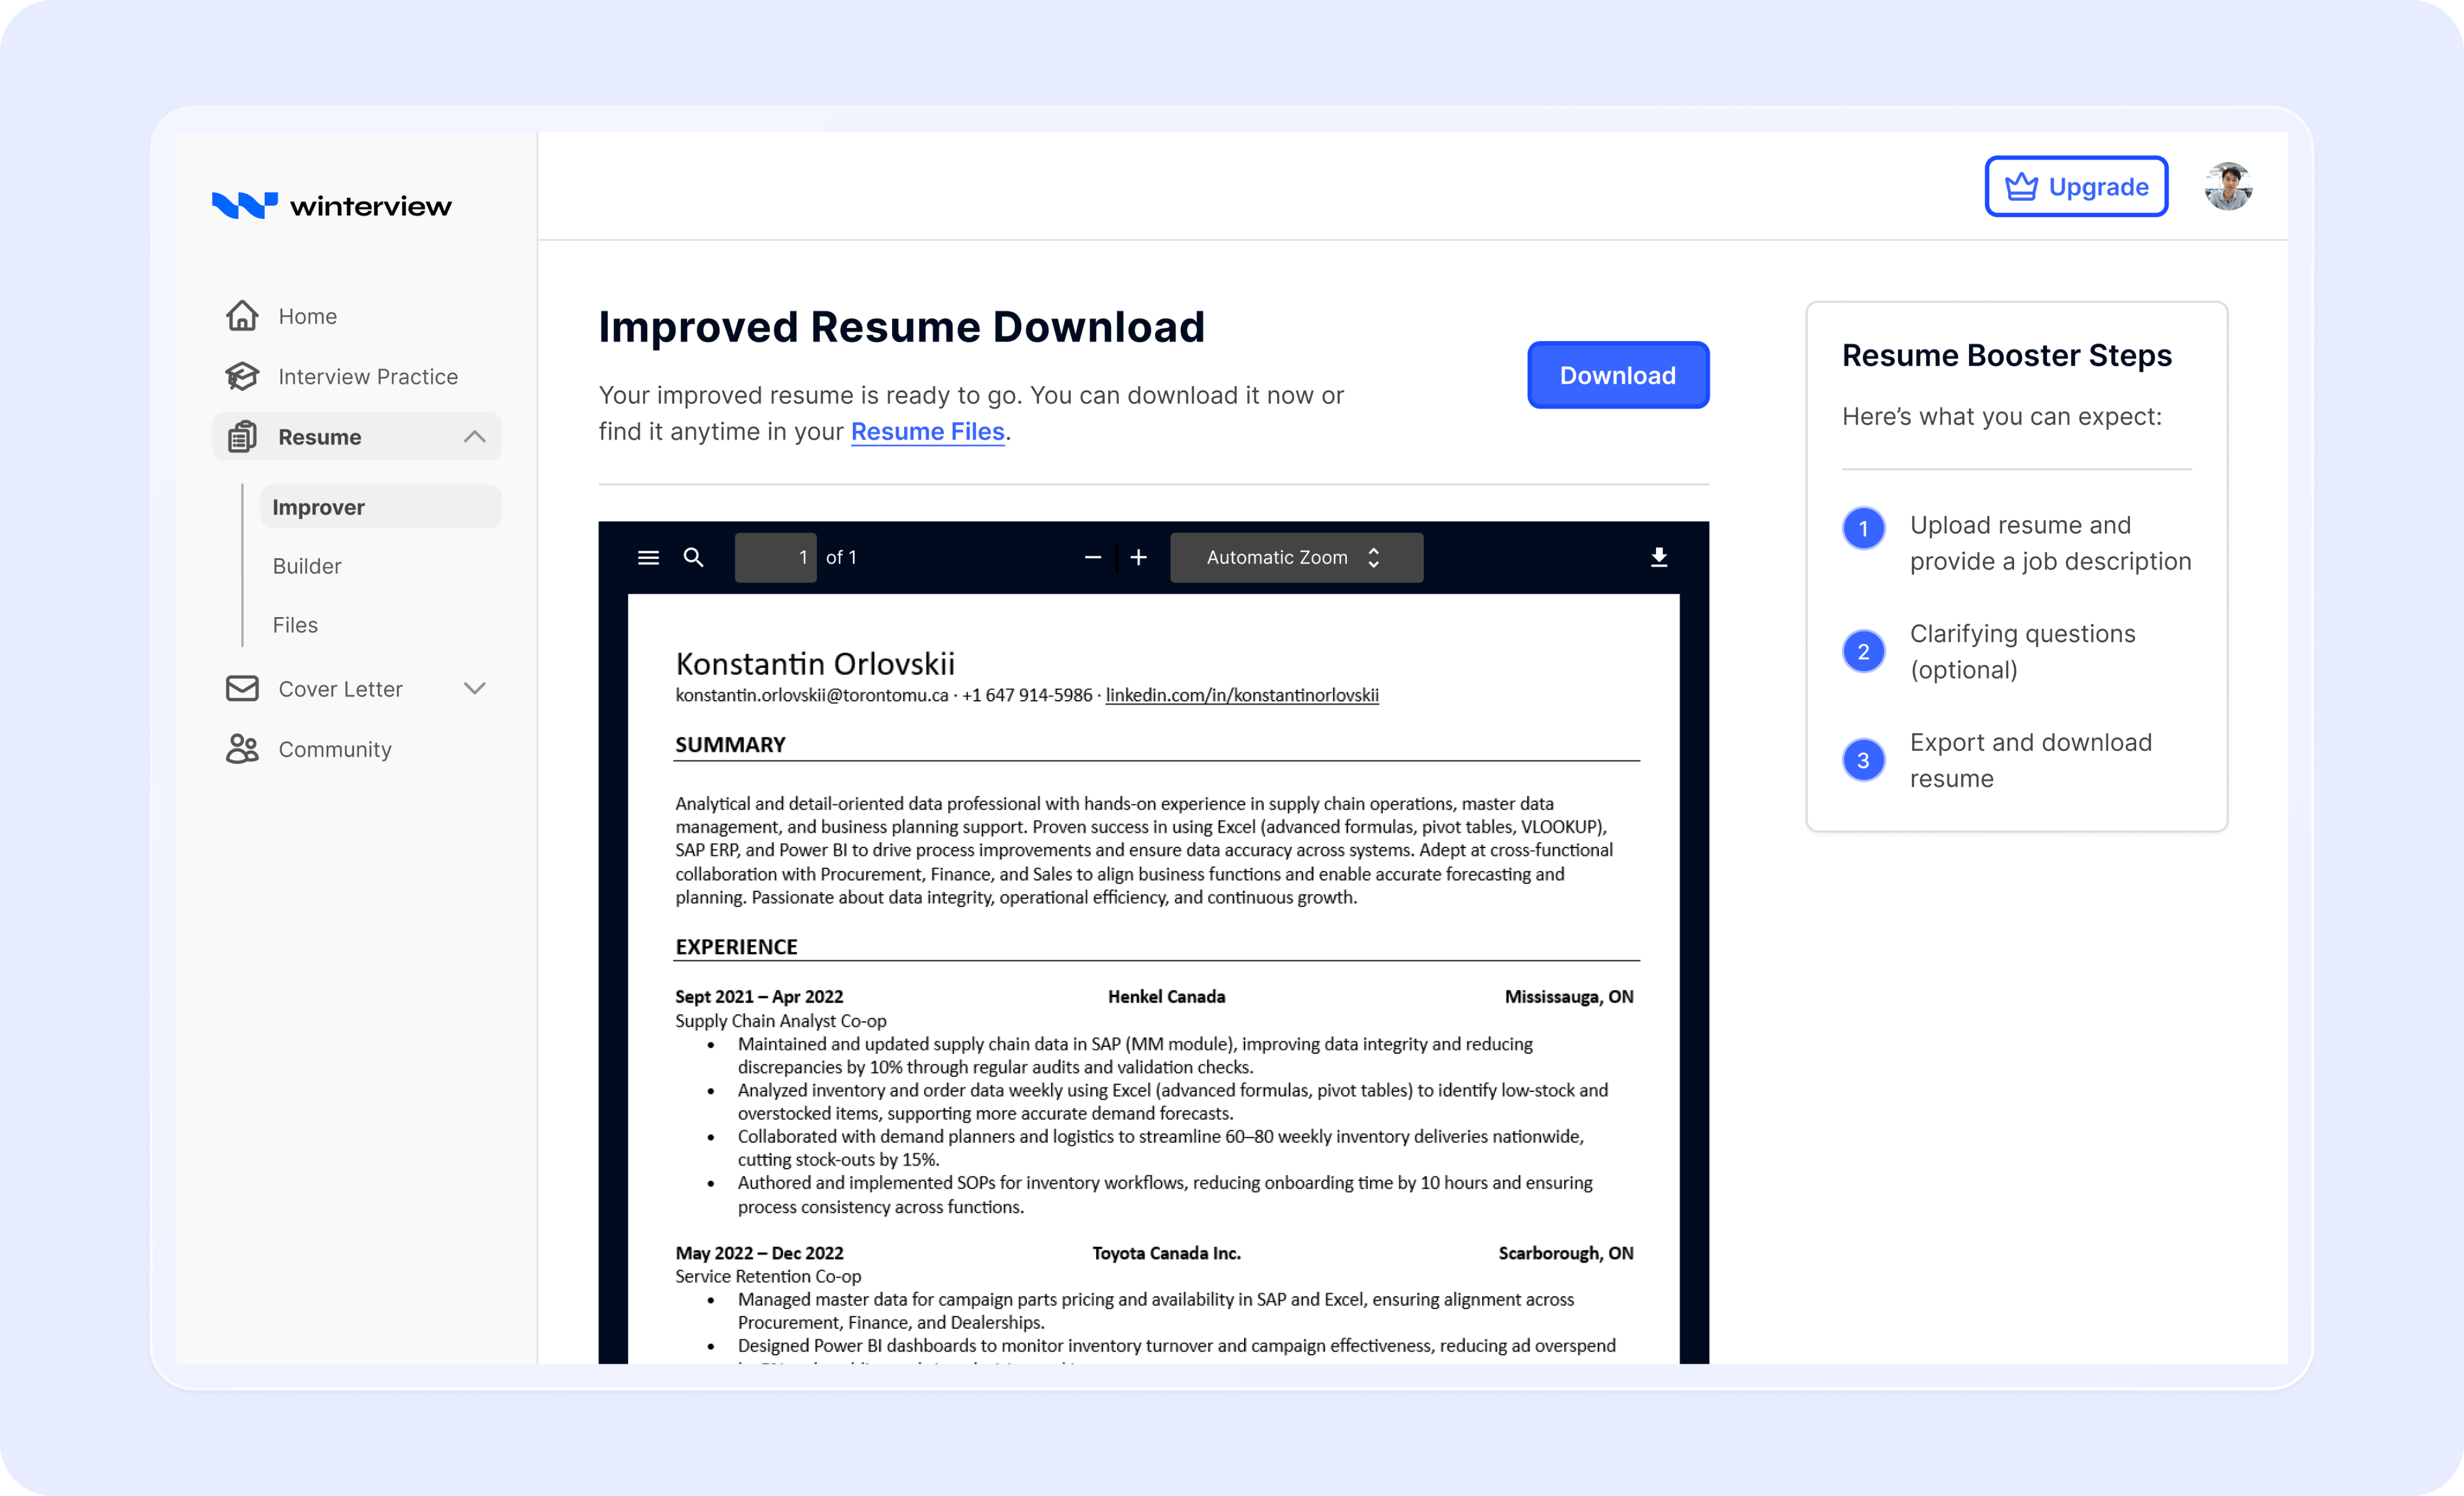Screen dimensions: 2464x1496
Task: Click the SUMMARY heading in resume
Action: (x=730, y=744)
